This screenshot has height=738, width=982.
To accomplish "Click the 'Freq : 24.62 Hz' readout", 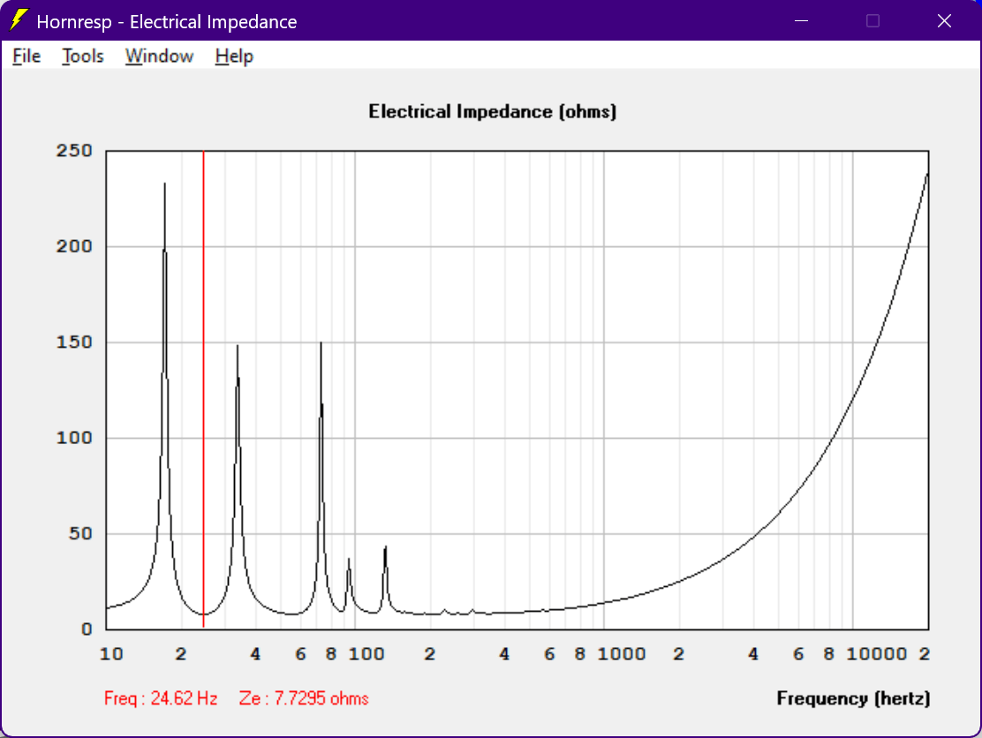I will [x=161, y=698].
